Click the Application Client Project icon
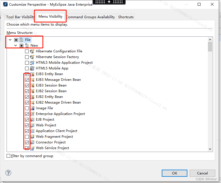 click(x=32, y=131)
